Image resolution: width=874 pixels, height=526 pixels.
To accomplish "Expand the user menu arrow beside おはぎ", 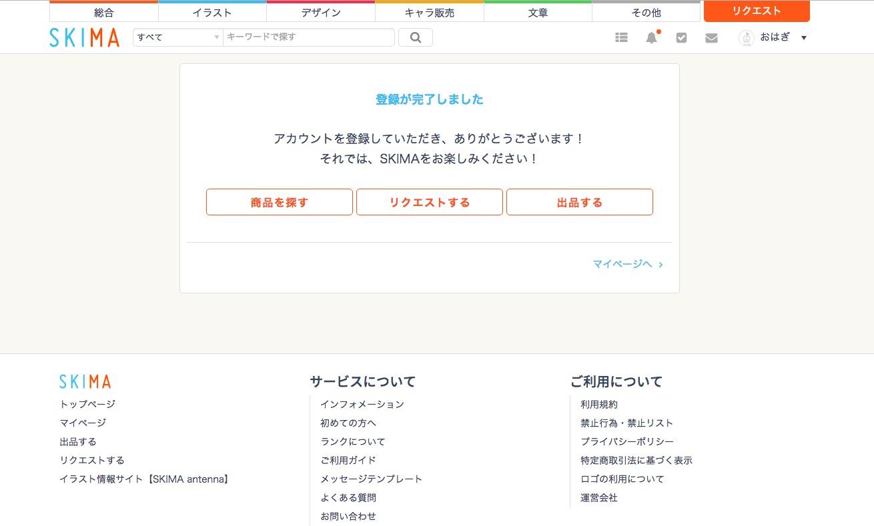I will pos(804,38).
